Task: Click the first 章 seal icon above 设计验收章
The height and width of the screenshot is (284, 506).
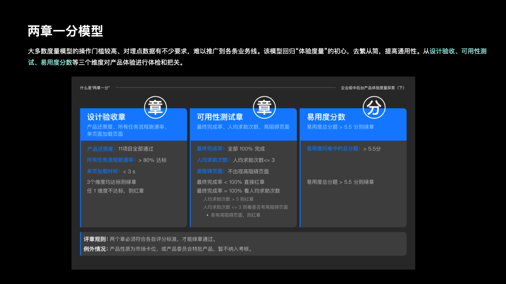Action: tap(155, 107)
